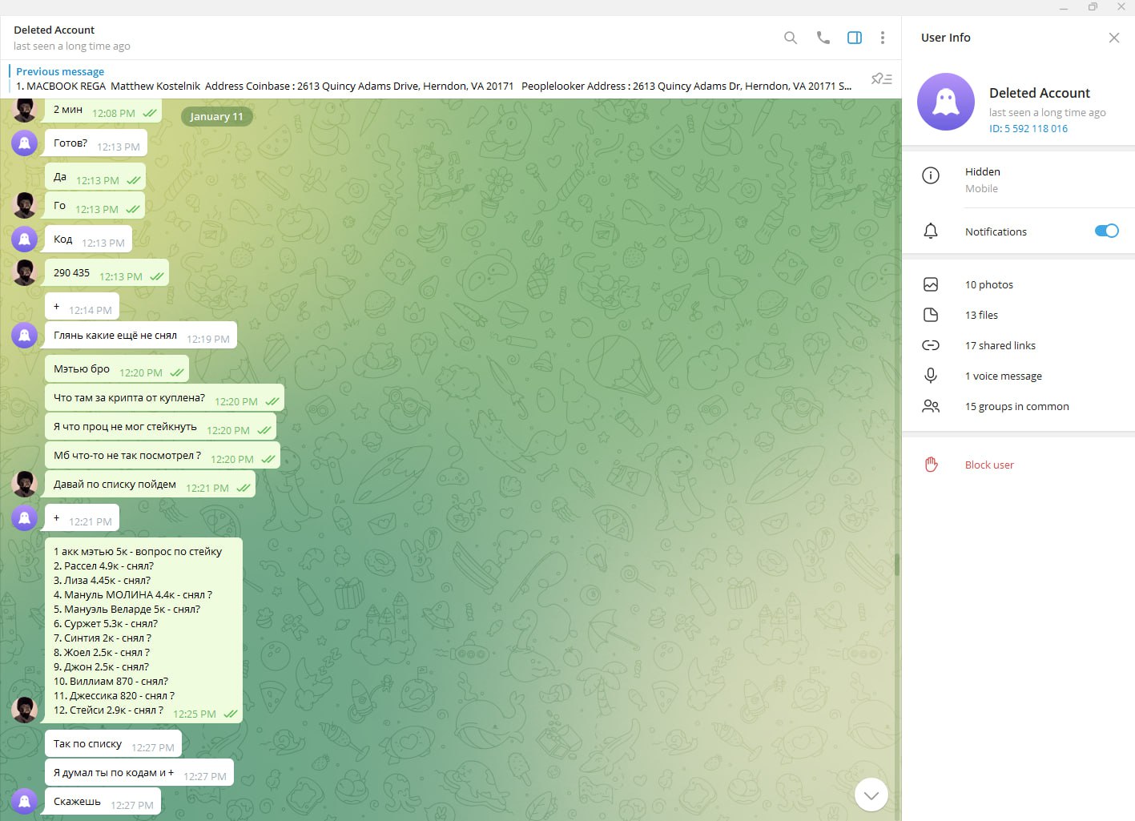
Task: Click the sender avatar beside '290 435' message
Action: (x=25, y=272)
